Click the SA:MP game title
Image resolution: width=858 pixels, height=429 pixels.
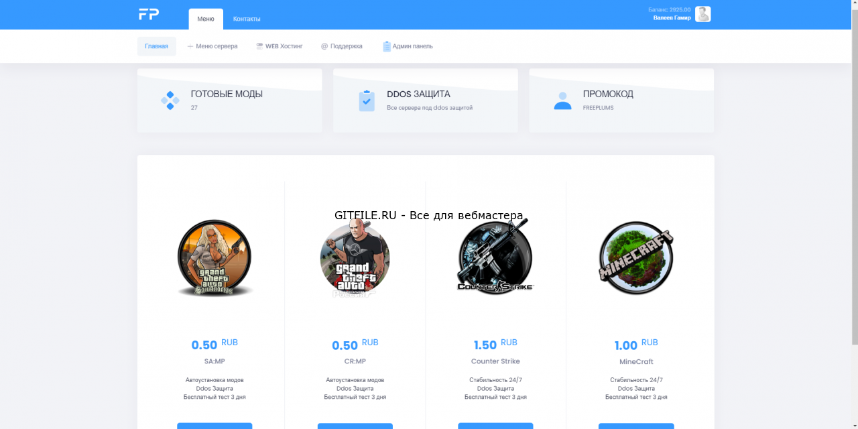click(214, 361)
